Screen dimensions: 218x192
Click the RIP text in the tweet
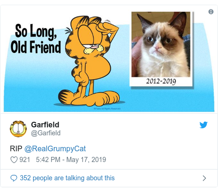pyautogui.click(x=16, y=148)
